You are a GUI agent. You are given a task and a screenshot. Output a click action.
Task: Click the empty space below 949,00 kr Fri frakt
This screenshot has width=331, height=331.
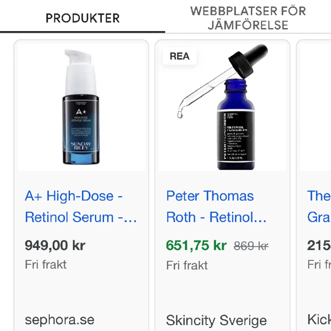[81, 291]
